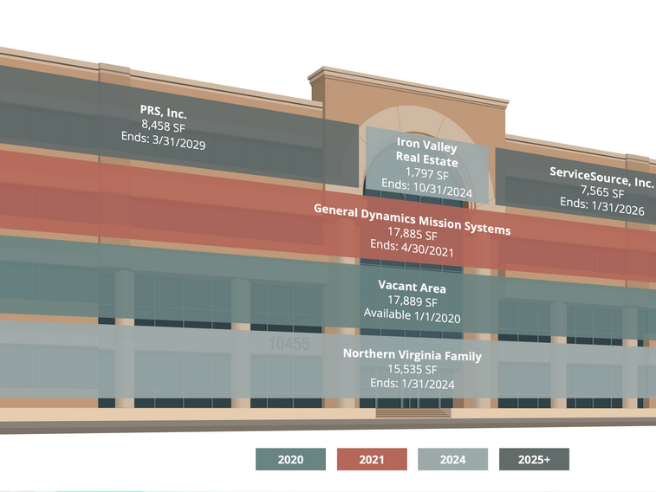656x492 pixels.
Task: Click '1,797 SF' area value
Action: [426, 173]
